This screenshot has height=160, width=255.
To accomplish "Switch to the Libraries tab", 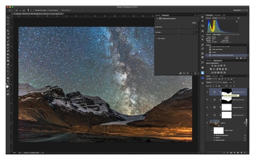I will click(209, 61).
